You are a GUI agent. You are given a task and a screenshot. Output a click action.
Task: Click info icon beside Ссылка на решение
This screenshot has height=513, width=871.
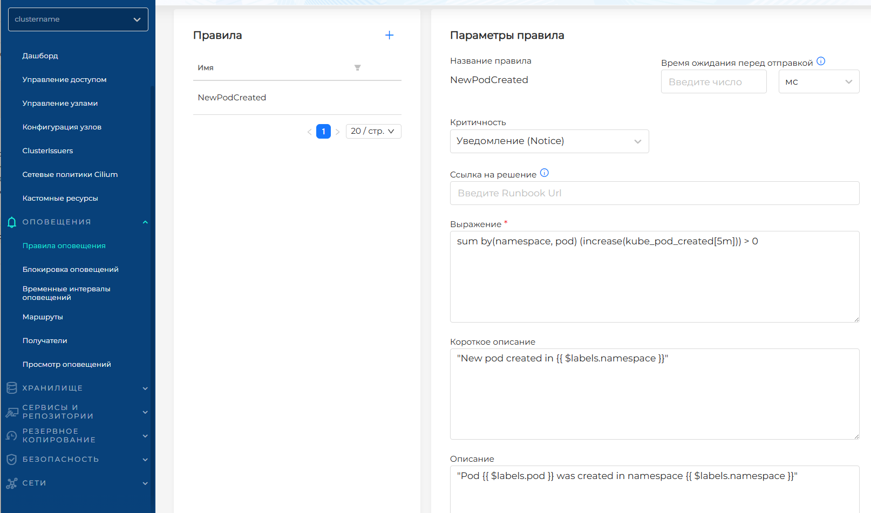pos(545,173)
